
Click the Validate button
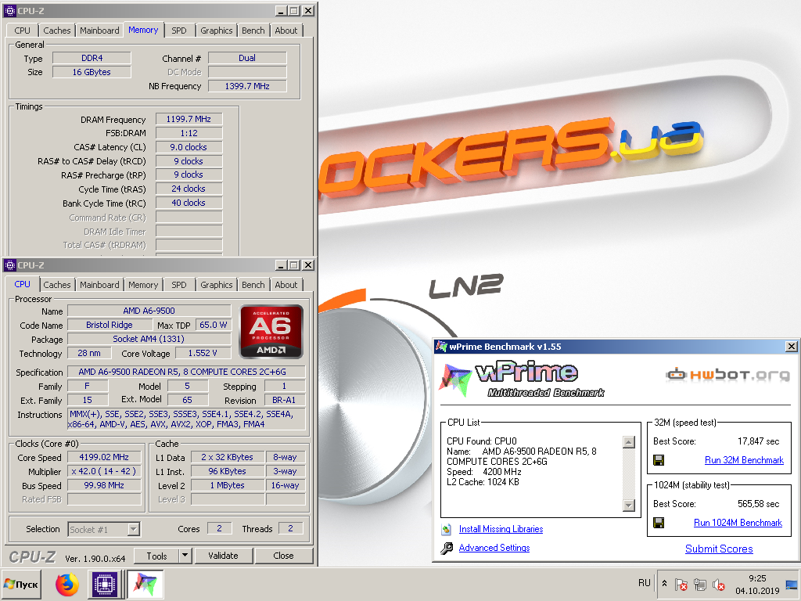click(223, 556)
